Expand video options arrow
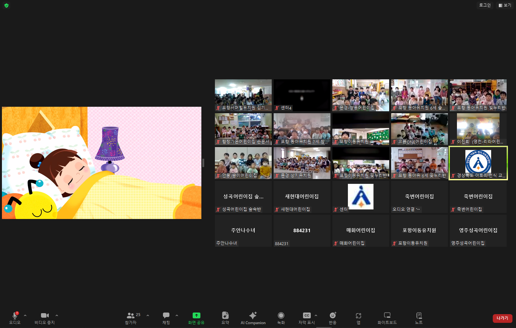This screenshot has height=328, width=516. (x=57, y=315)
